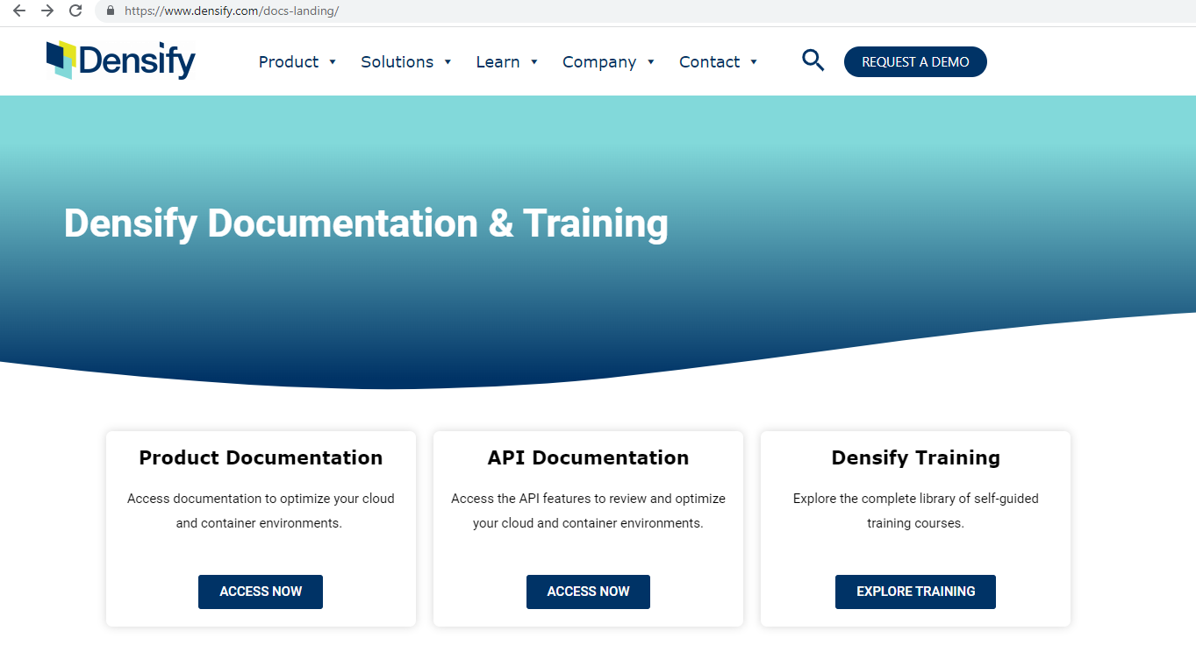
Task: Expand the Company dropdown arrow
Action: click(x=651, y=62)
